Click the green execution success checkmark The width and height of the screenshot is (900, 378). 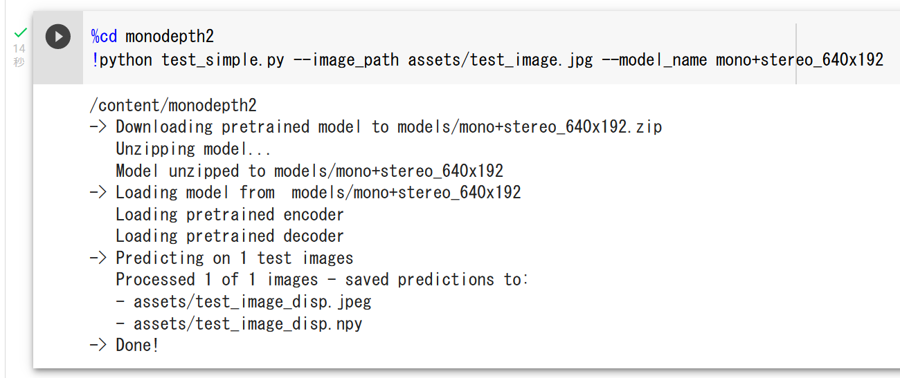pyautogui.click(x=21, y=32)
